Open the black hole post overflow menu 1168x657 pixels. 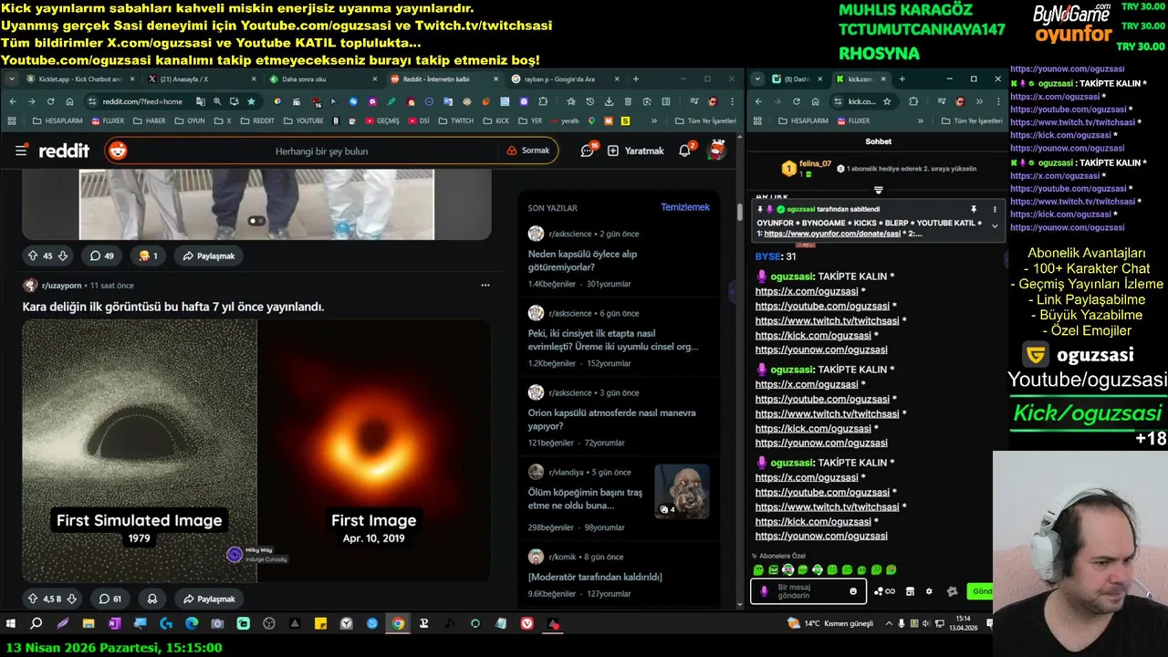click(x=485, y=286)
